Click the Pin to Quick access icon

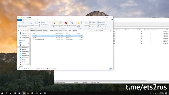click(23, 23)
